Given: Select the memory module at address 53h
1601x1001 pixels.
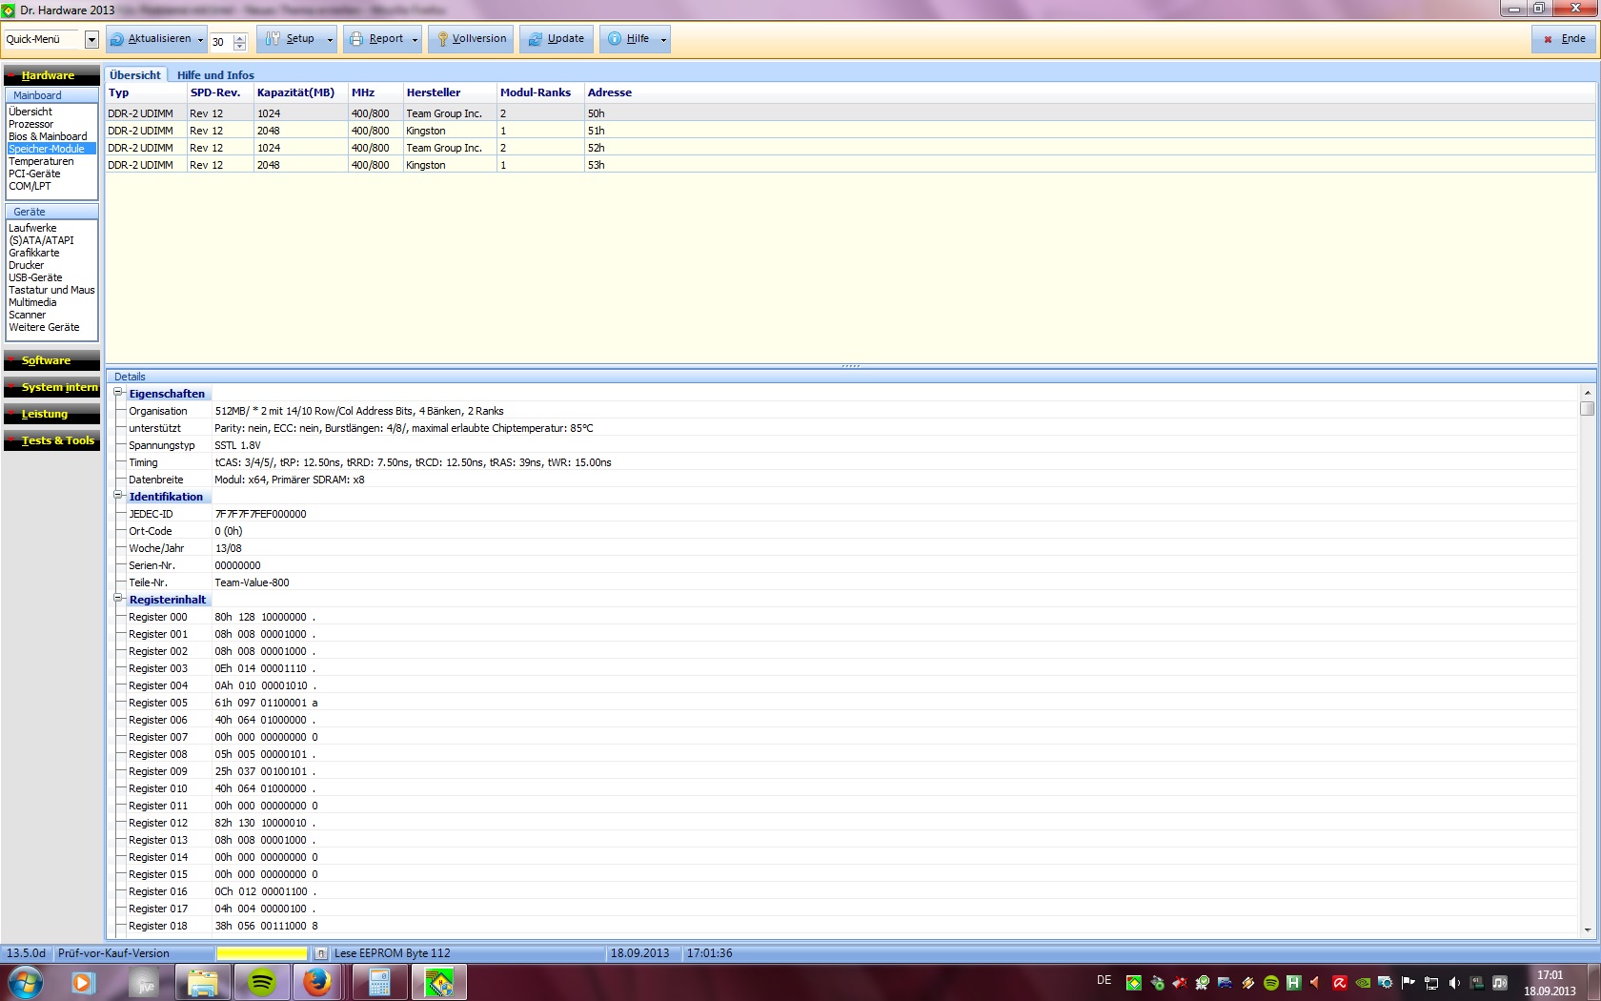Looking at the screenshot, I should click(x=850, y=165).
